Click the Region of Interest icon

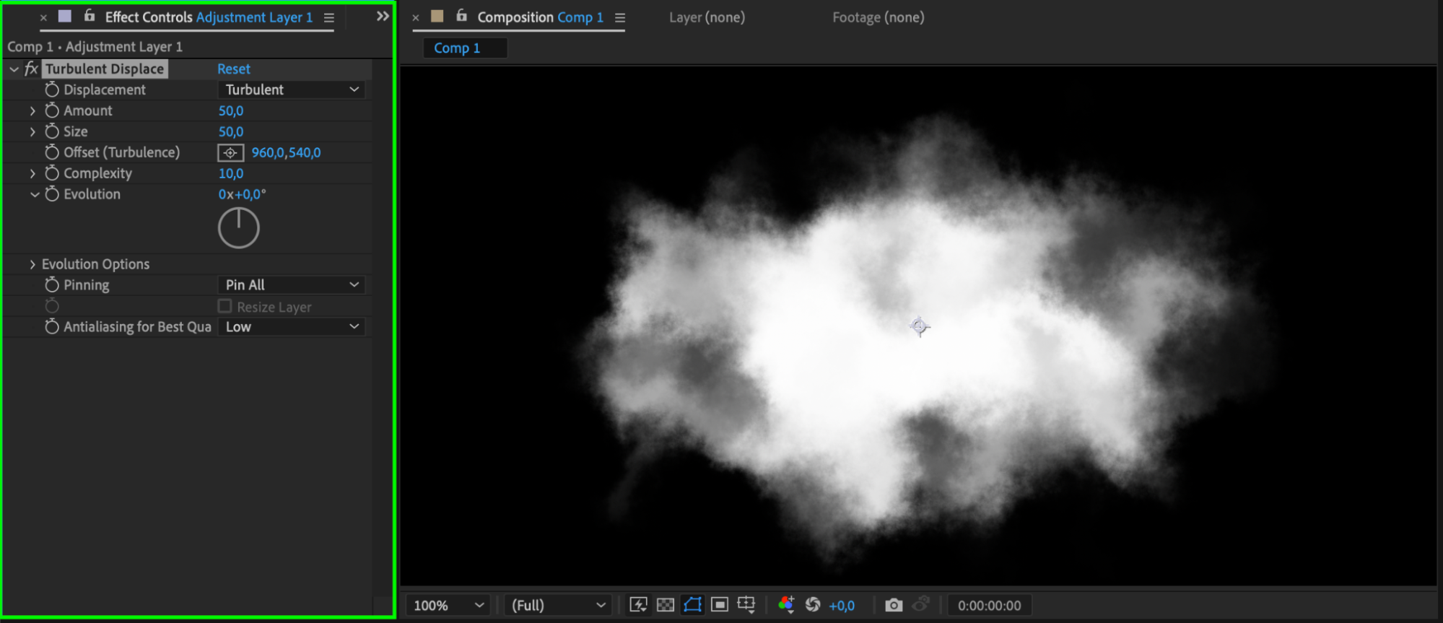(x=720, y=605)
